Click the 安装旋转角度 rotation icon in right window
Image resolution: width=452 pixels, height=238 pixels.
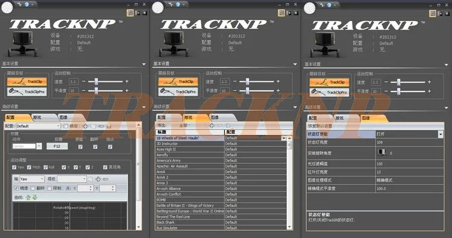tap(382, 152)
